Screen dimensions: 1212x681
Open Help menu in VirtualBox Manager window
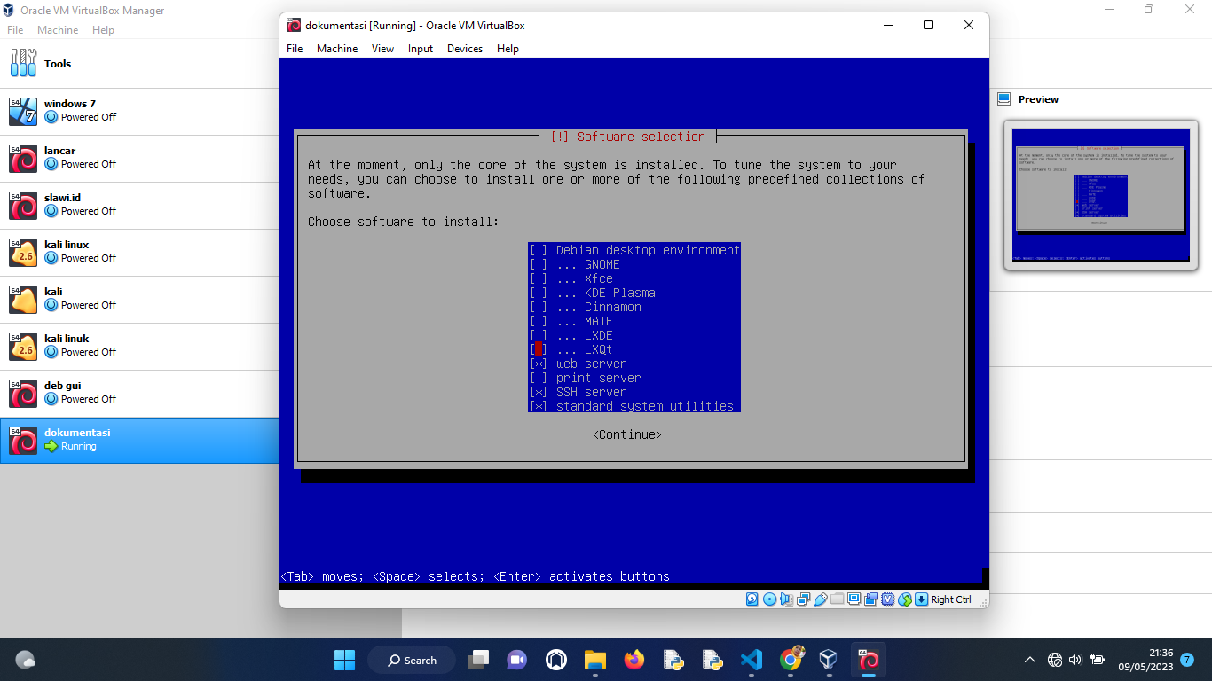(x=103, y=30)
